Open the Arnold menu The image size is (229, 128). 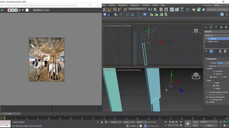(155, 5)
